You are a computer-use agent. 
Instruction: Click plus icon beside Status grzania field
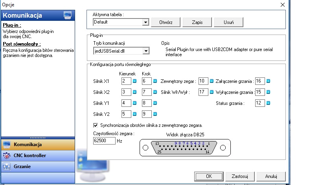(269, 103)
